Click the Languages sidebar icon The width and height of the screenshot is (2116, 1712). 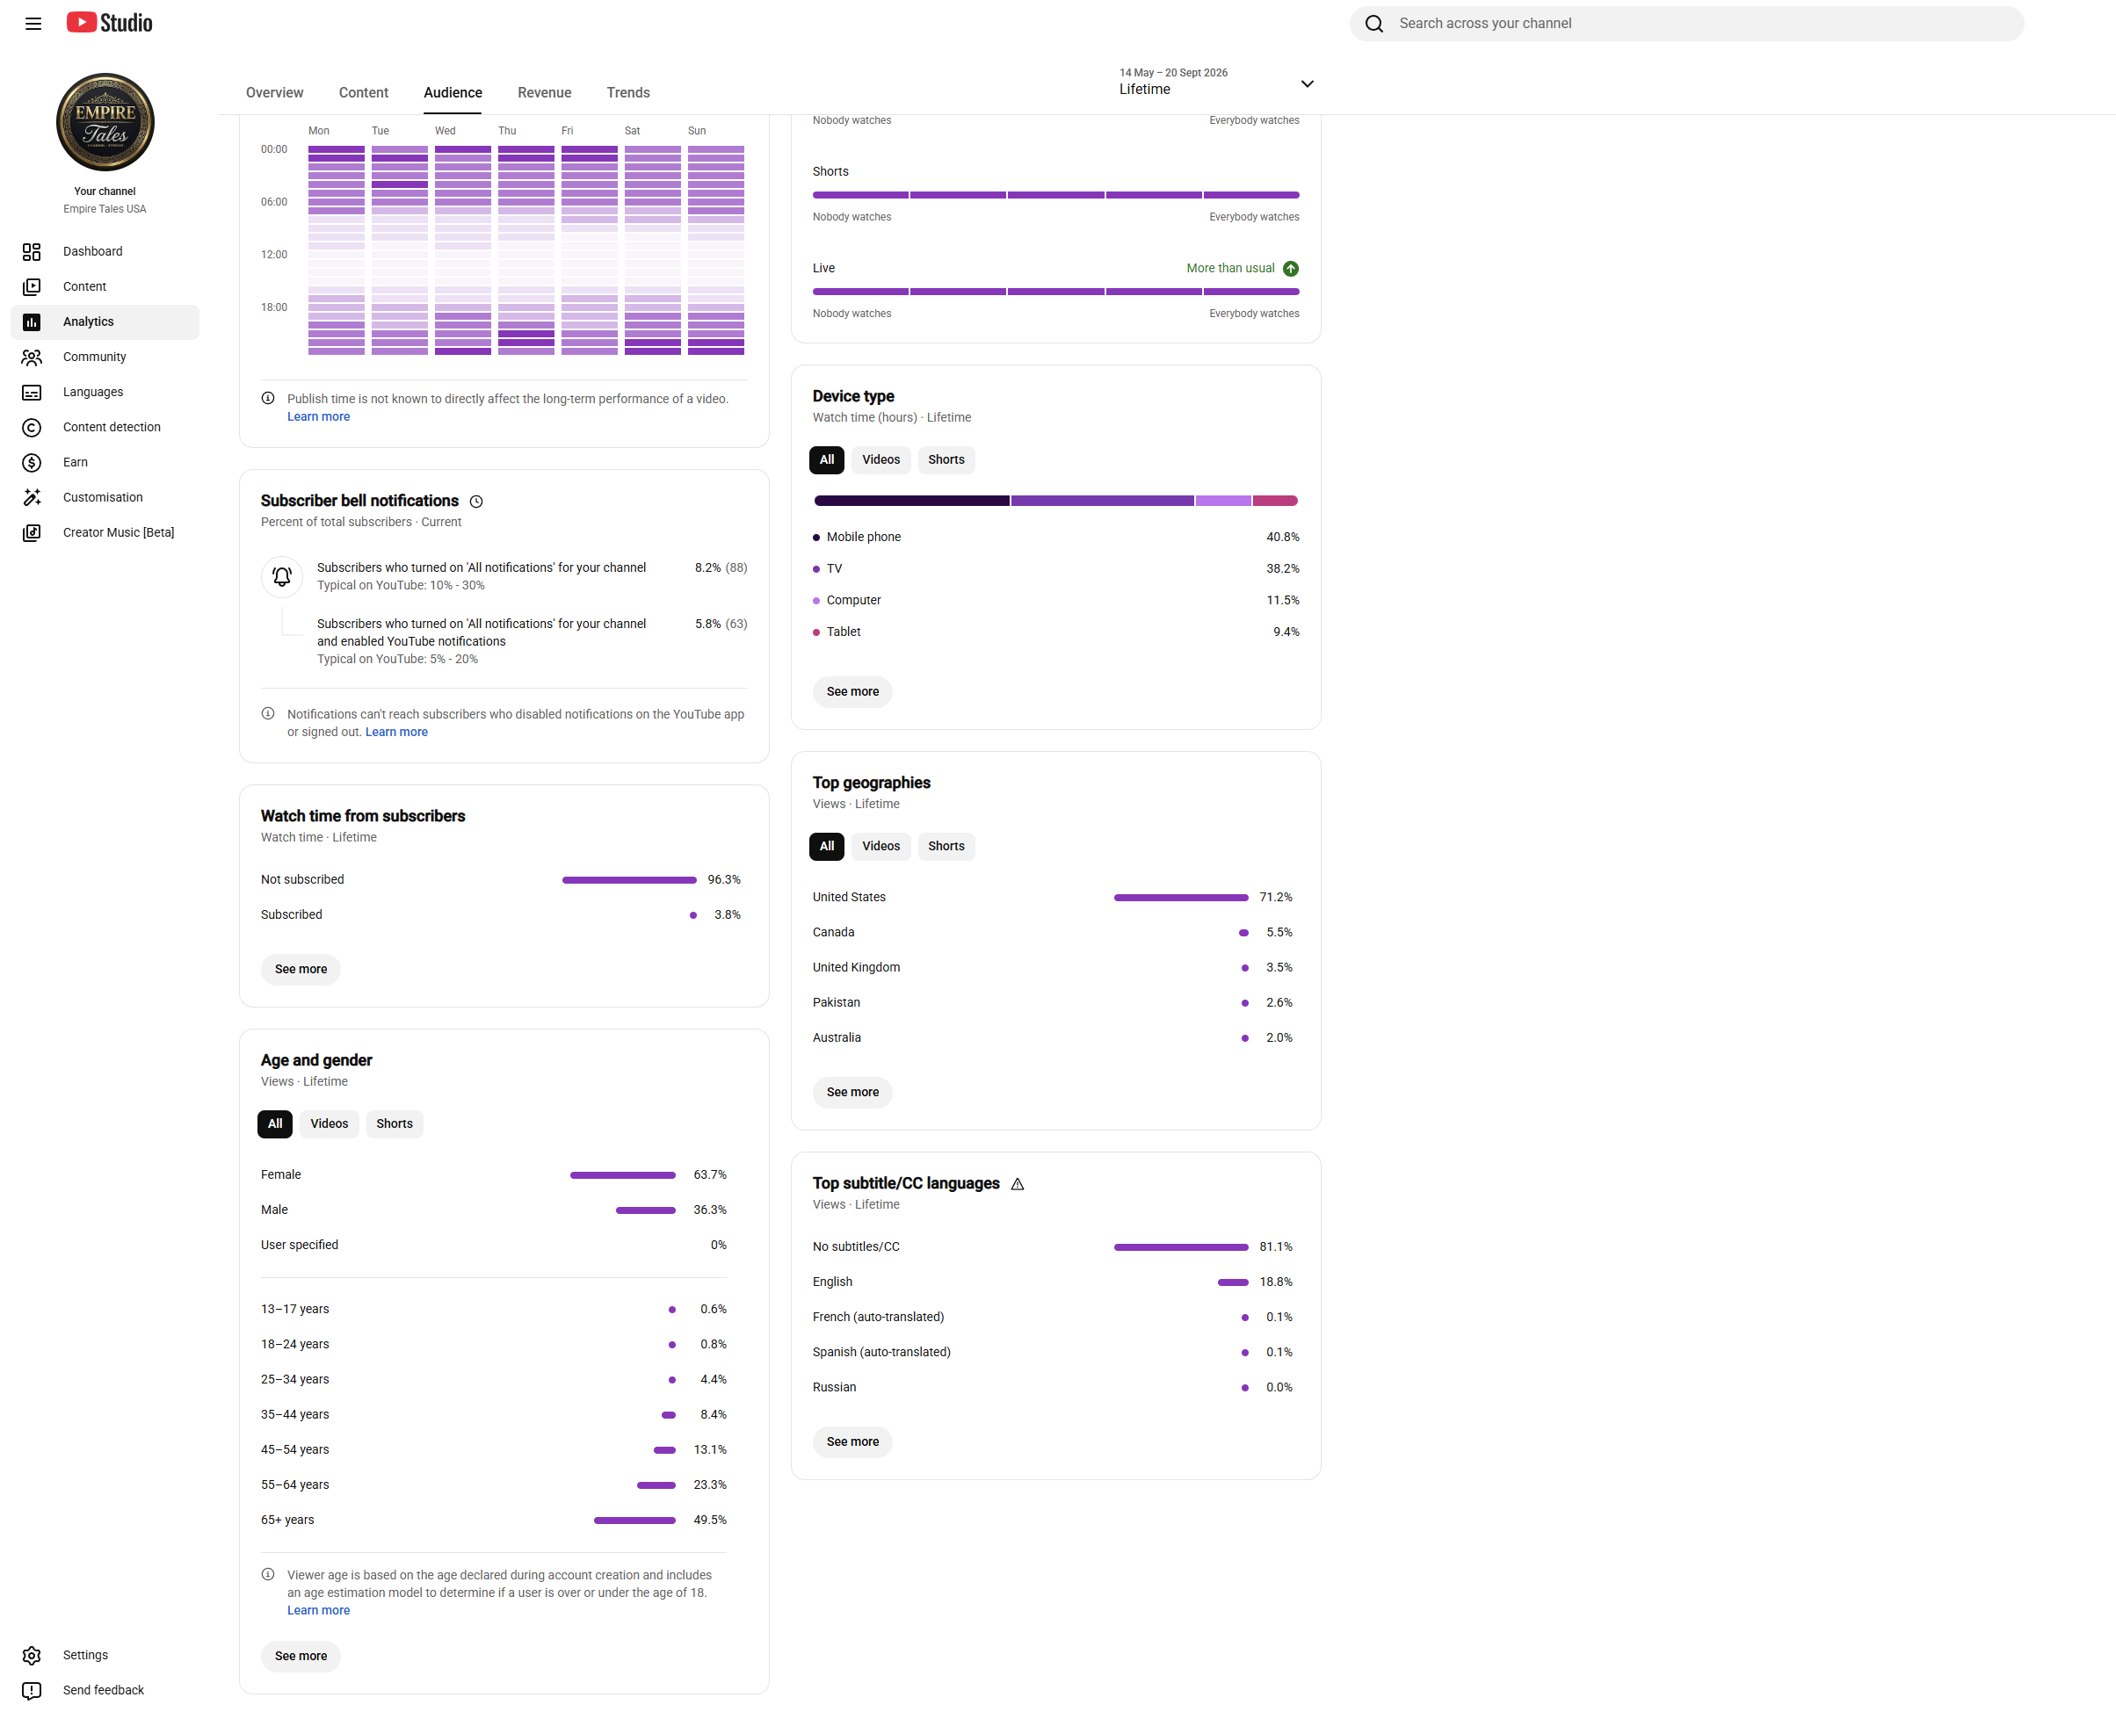tap(32, 393)
